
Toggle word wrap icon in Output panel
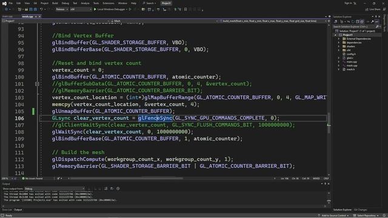(x=112, y=188)
